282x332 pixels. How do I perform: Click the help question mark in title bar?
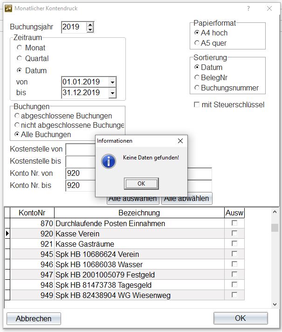[x=248, y=8]
